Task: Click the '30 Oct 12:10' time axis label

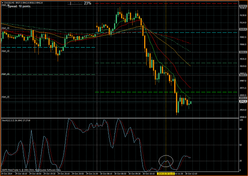Action: pos(191,174)
